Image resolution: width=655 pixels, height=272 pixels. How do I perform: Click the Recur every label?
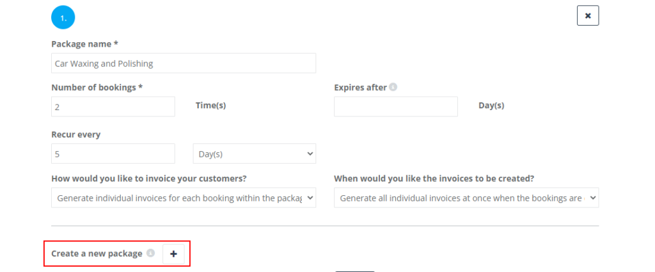tap(76, 134)
